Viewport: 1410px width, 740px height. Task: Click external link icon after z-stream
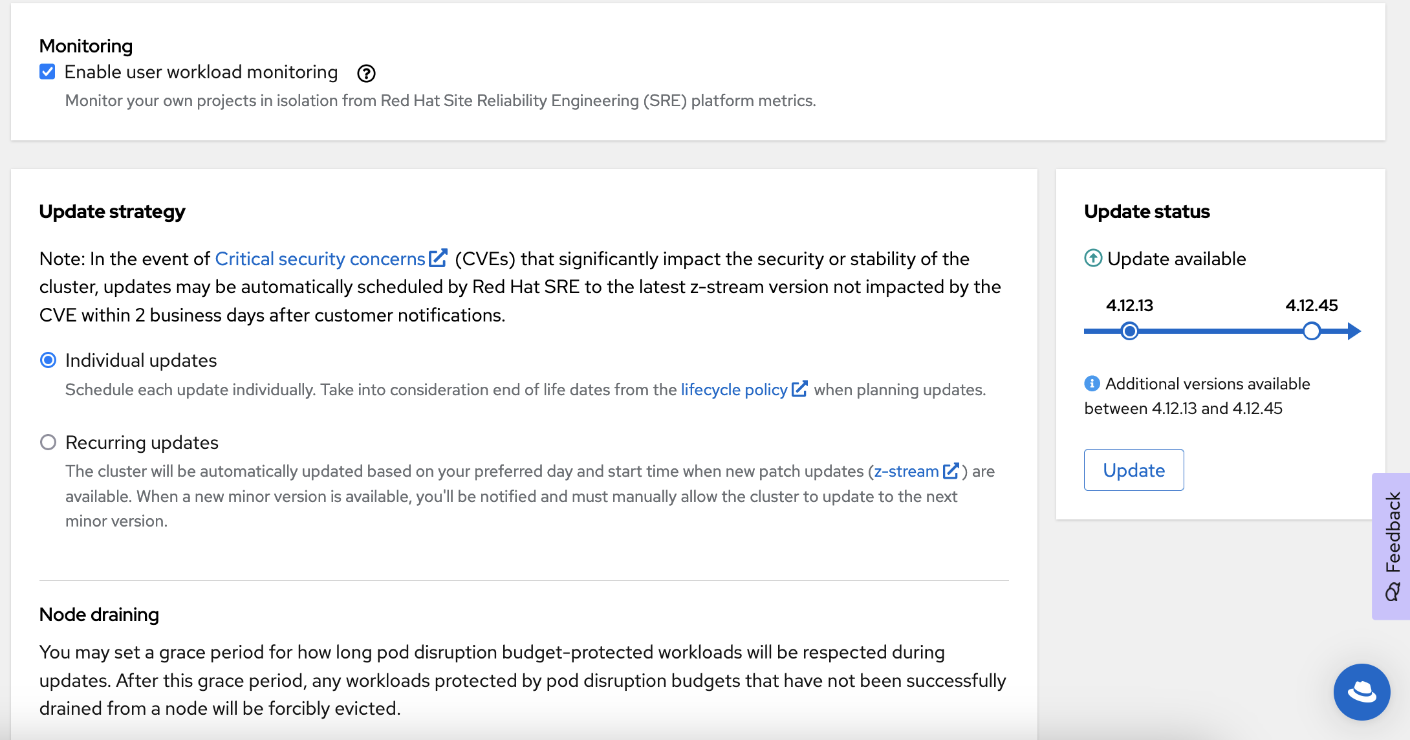pos(951,471)
